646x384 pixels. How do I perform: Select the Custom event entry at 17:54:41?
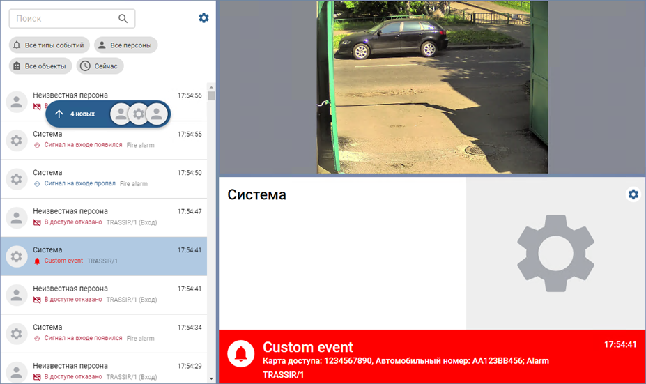[105, 256]
